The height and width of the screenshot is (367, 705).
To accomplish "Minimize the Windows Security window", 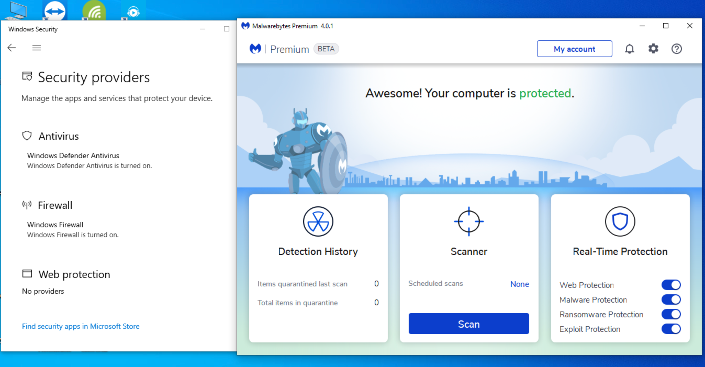I will tap(203, 29).
